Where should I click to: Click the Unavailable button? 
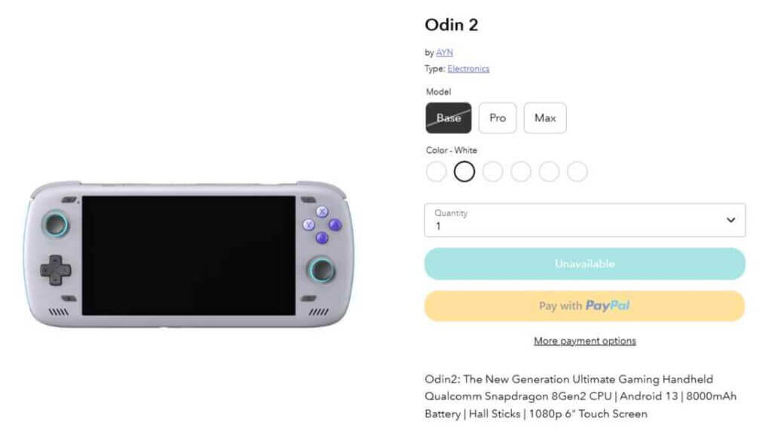[585, 264]
